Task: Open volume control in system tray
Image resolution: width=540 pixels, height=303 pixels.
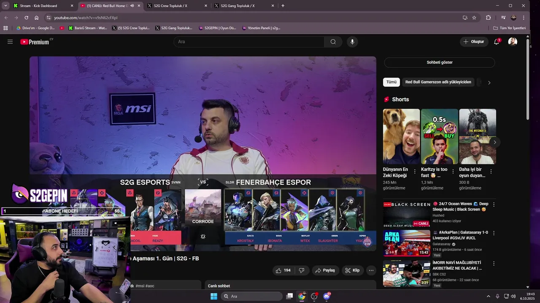Action: 513,296
